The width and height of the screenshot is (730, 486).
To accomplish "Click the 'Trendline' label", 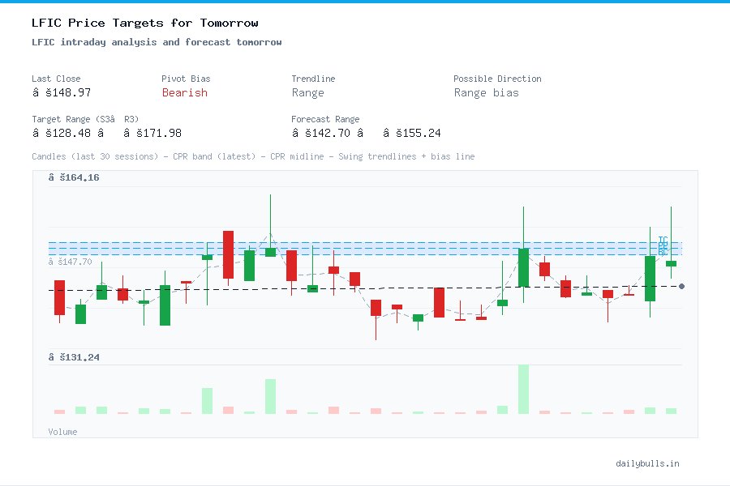I will 313,79.
